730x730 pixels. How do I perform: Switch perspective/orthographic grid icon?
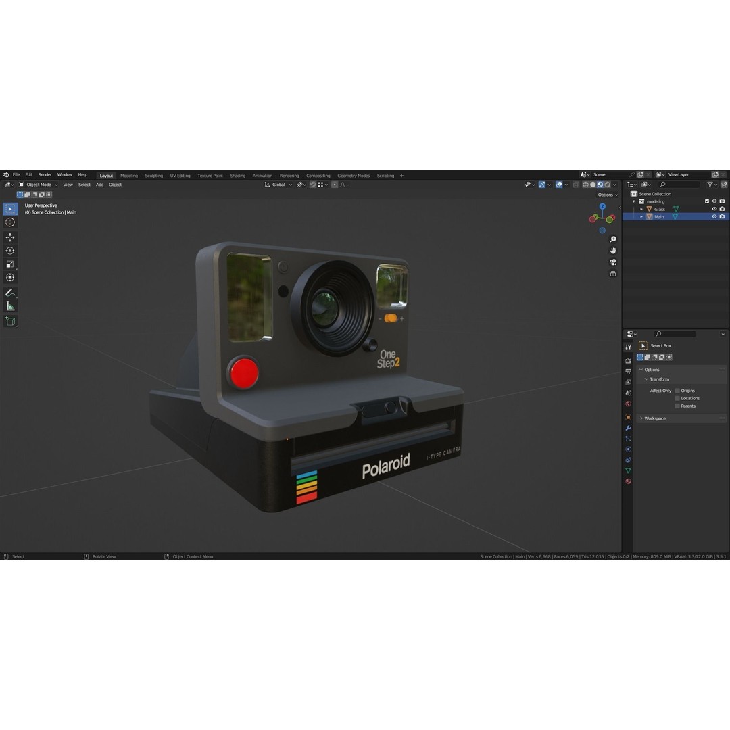tap(613, 274)
